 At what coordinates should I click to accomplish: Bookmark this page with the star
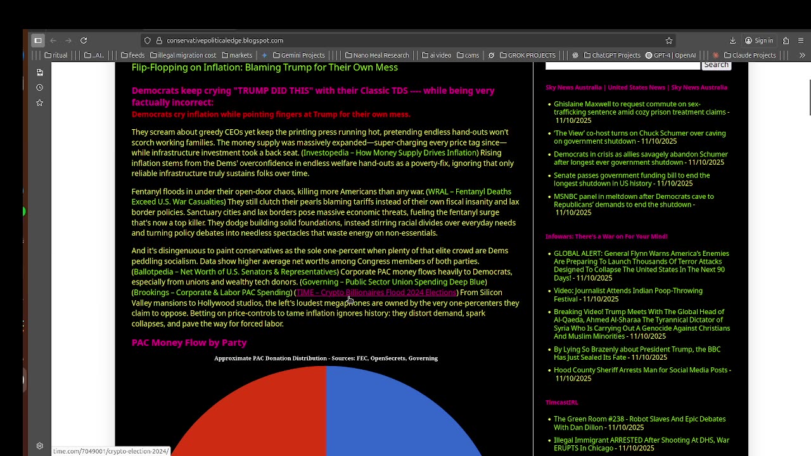[x=669, y=41]
